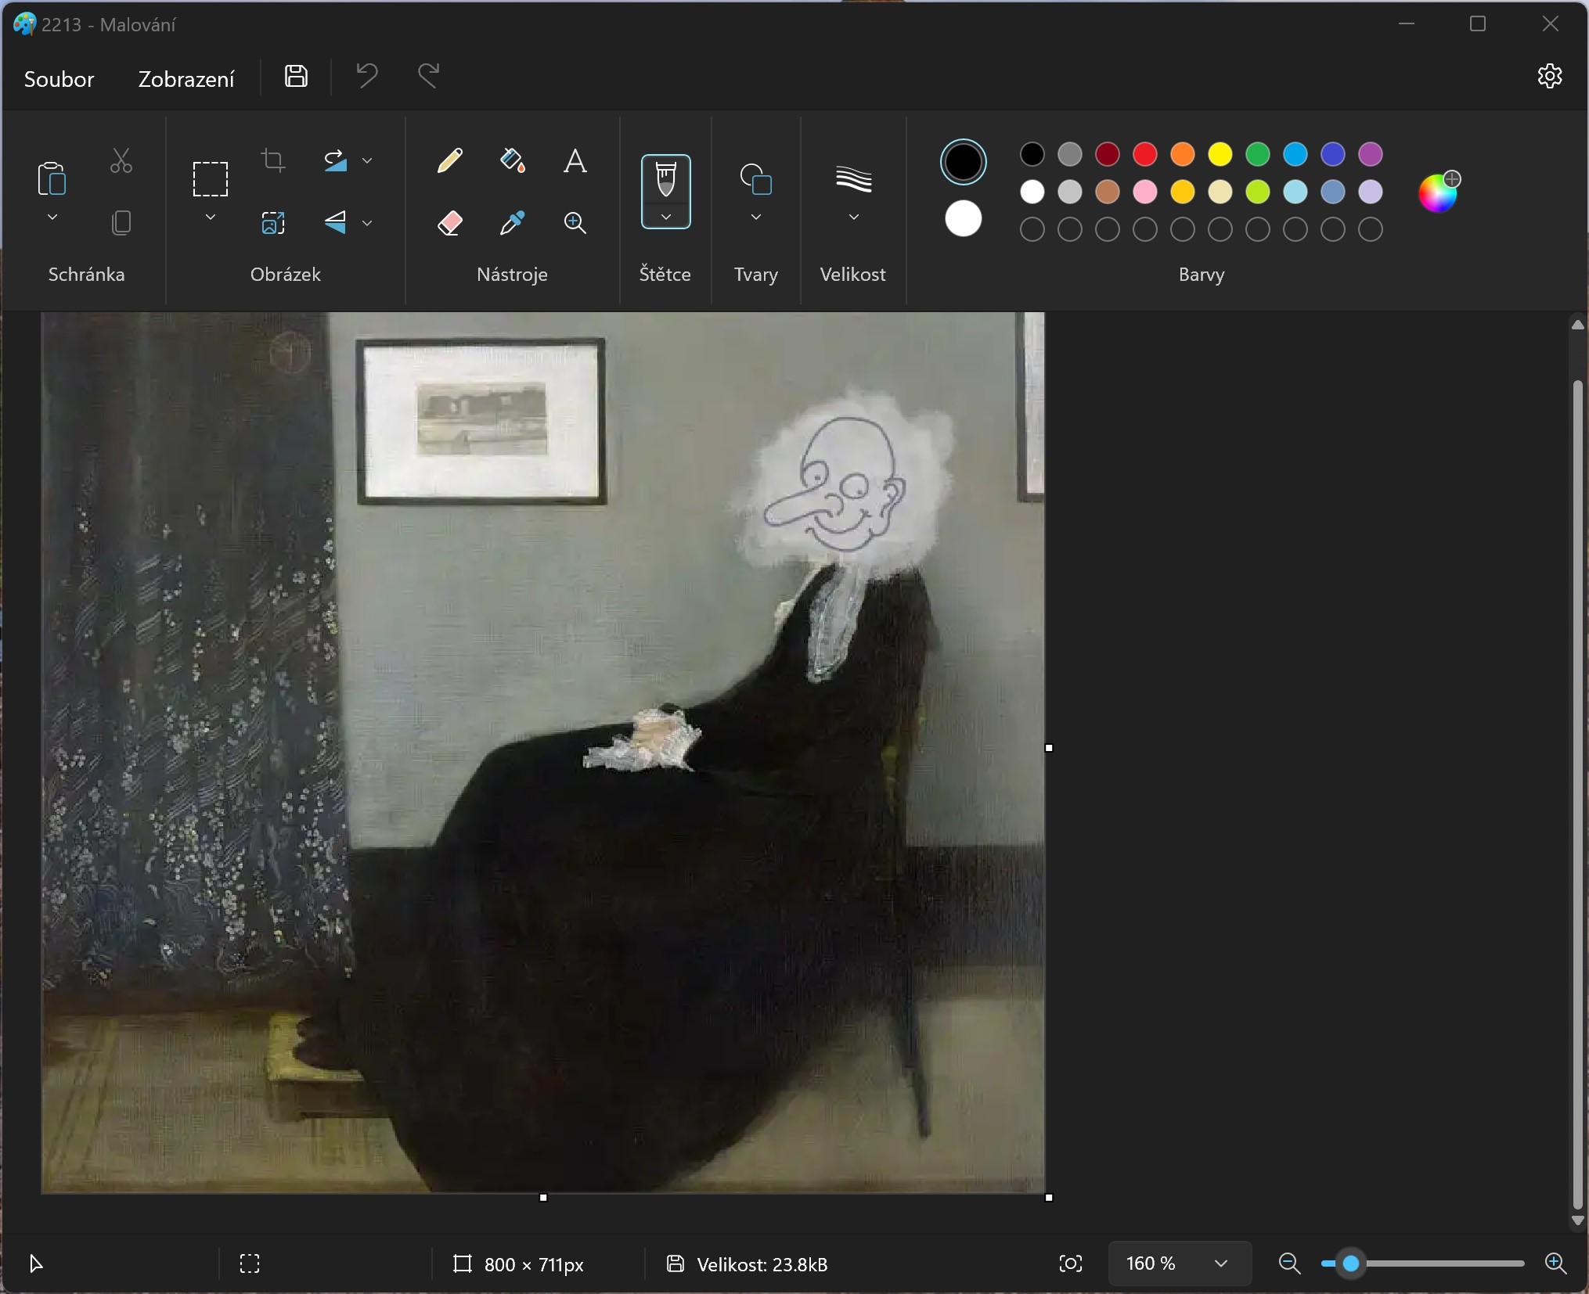Open Paint settings gear
Viewport: 1589px width, 1294px height.
point(1549,77)
